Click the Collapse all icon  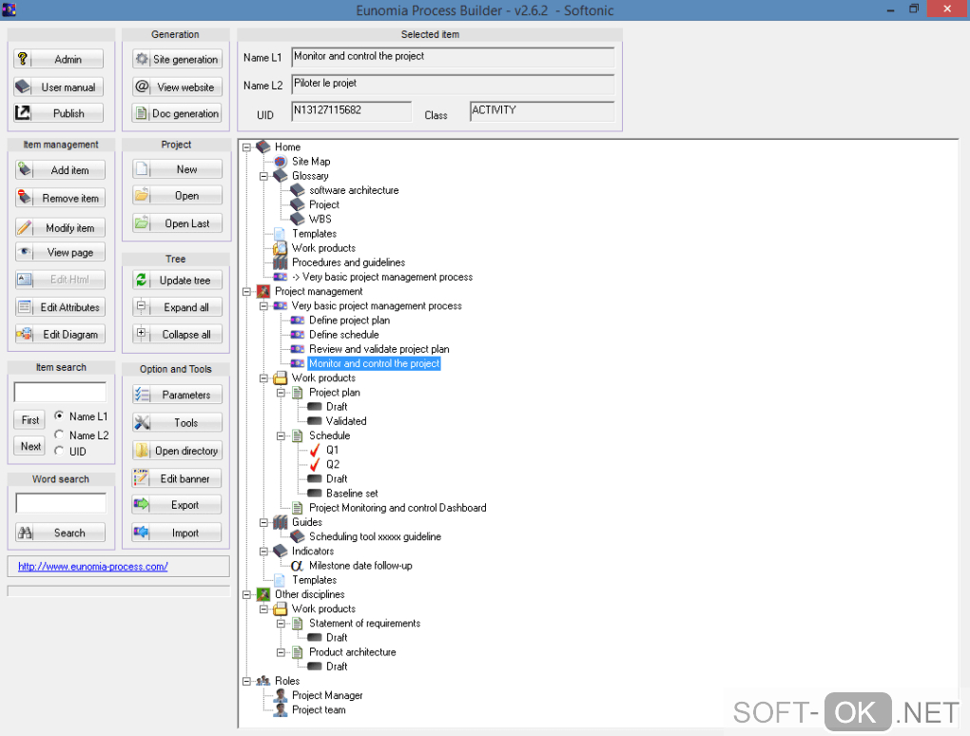point(141,333)
